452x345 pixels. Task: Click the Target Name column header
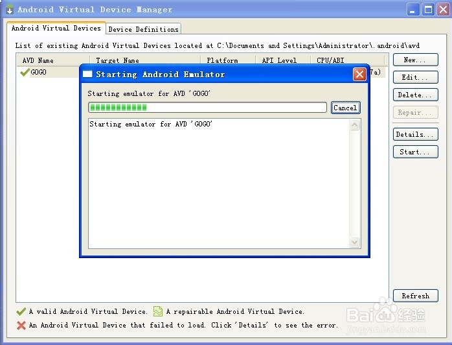coord(145,60)
